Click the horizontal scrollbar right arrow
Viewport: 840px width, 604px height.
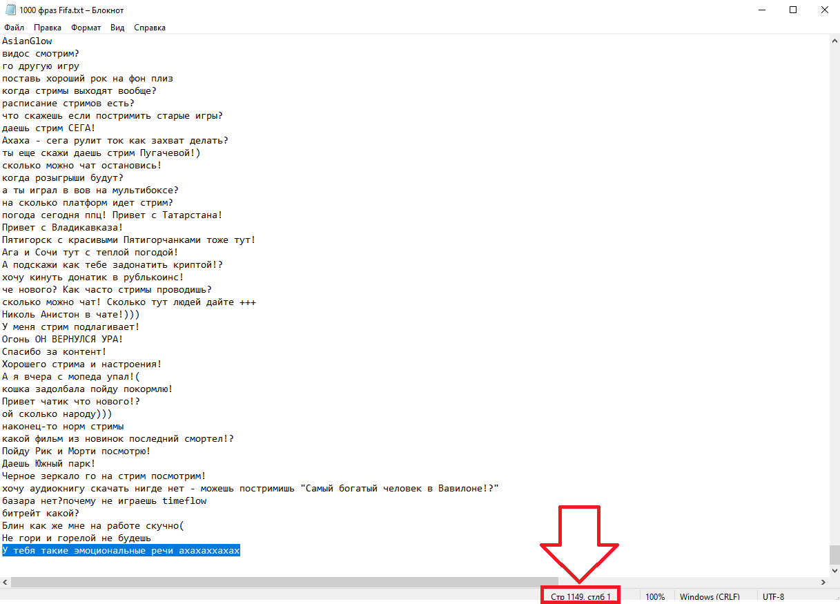822,583
